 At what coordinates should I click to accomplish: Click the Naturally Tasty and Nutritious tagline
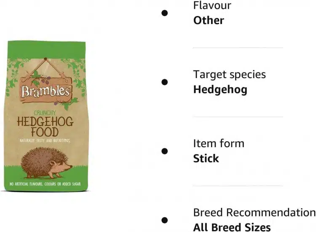[x=45, y=140]
